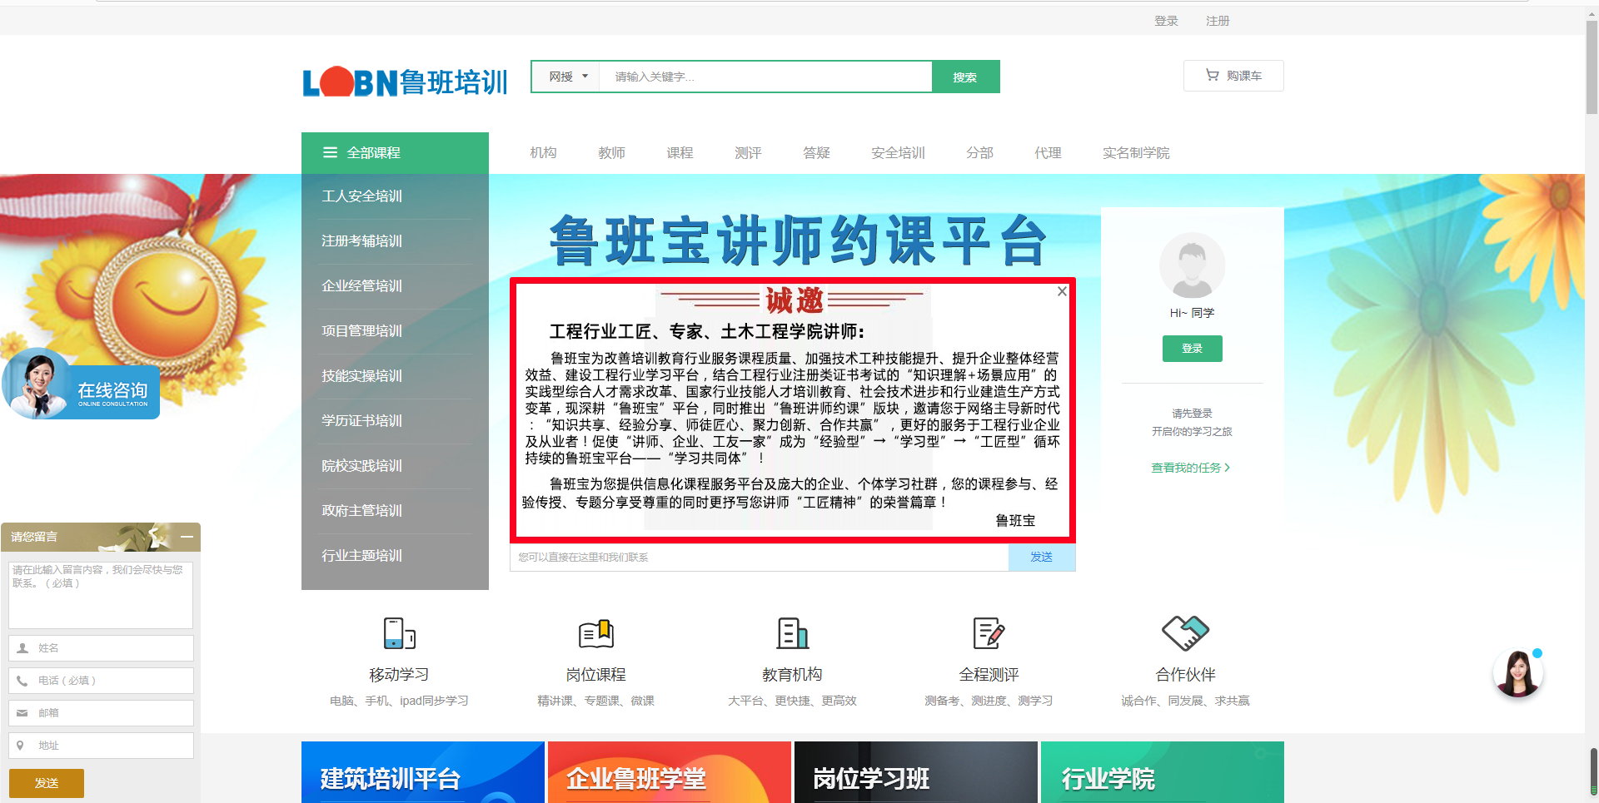Viewport: 1599px width, 803px height.
Task: Open the 岗位学习班 banner
Action: click(916, 772)
